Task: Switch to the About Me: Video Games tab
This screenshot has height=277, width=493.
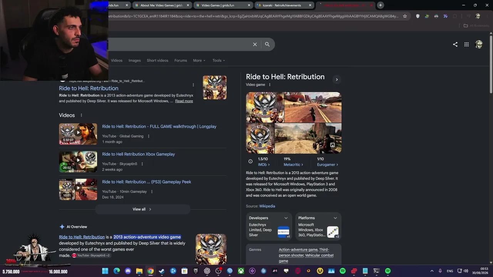Action: point(162,5)
